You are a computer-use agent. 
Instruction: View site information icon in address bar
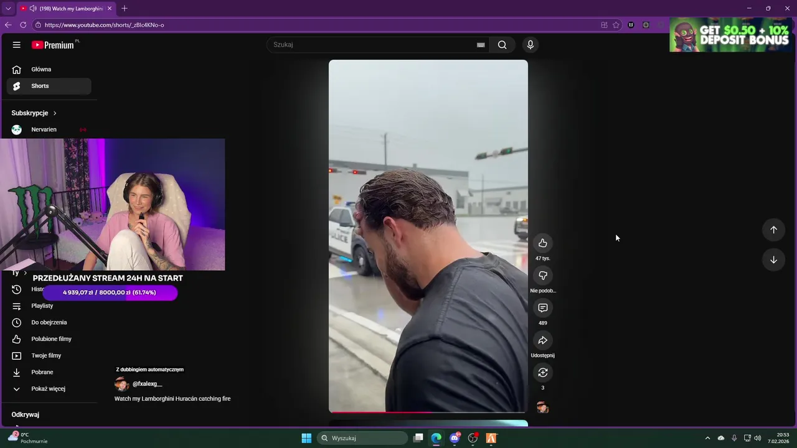38,25
